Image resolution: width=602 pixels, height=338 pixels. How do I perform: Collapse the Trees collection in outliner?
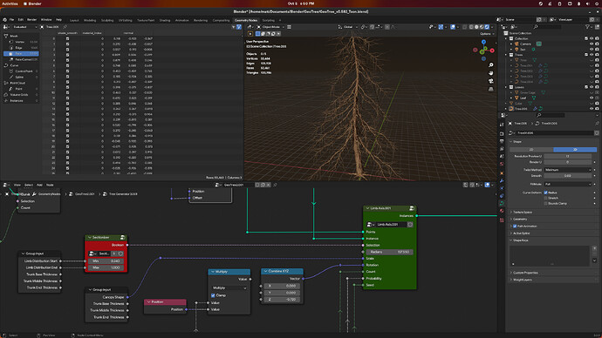[x=506, y=55]
